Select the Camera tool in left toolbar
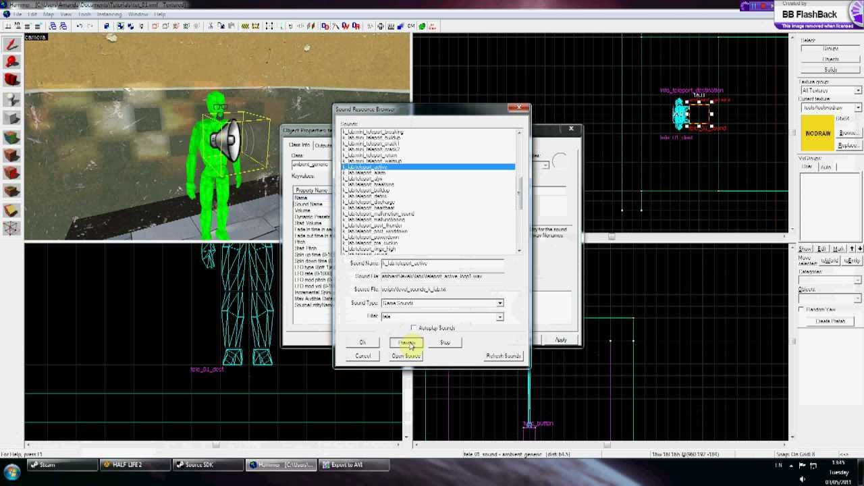This screenshot has height=486, width=864. tap(11, 80)
